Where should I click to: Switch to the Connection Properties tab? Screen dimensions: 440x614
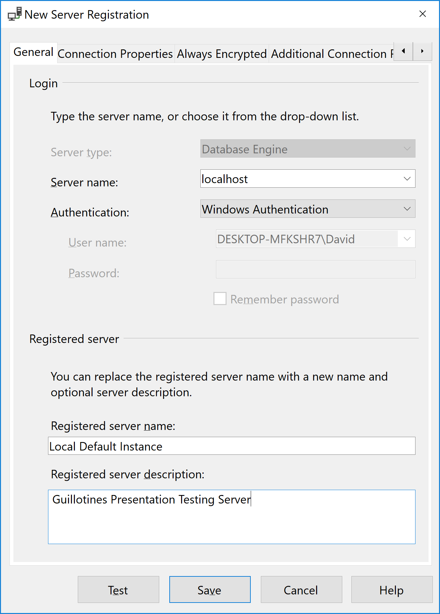point(115,54)
